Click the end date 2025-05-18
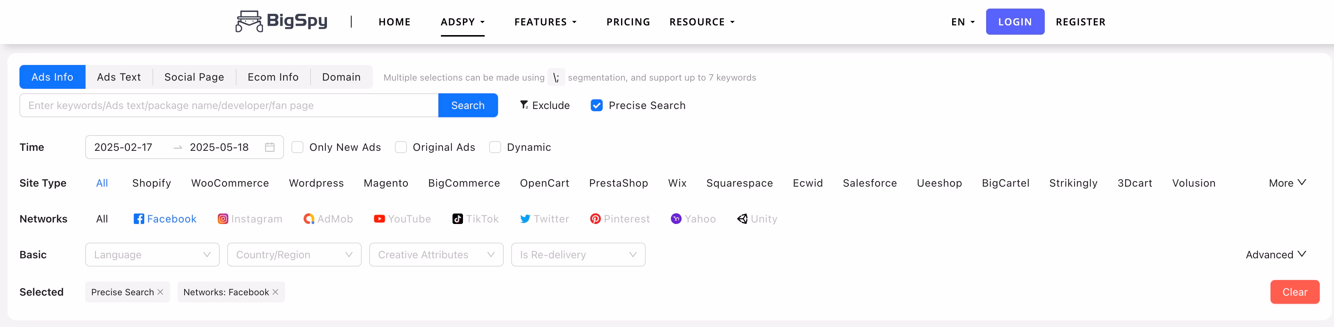Image resolution: width=1334 pixels, height=327 pixels. pyautogui.click(x=220, y=147)
